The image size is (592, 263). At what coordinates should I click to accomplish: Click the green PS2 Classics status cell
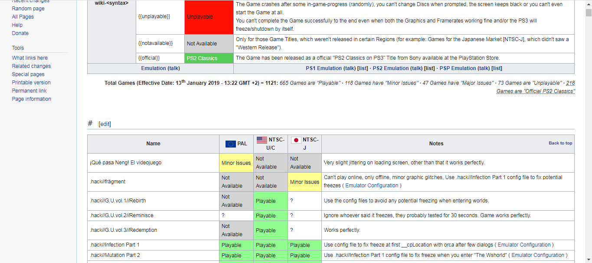[x=209, y=58]
